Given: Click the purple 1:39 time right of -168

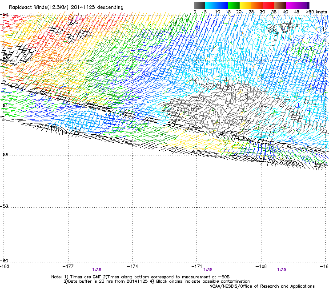Looking at the screenshot, I should click(x=281, y=270).
